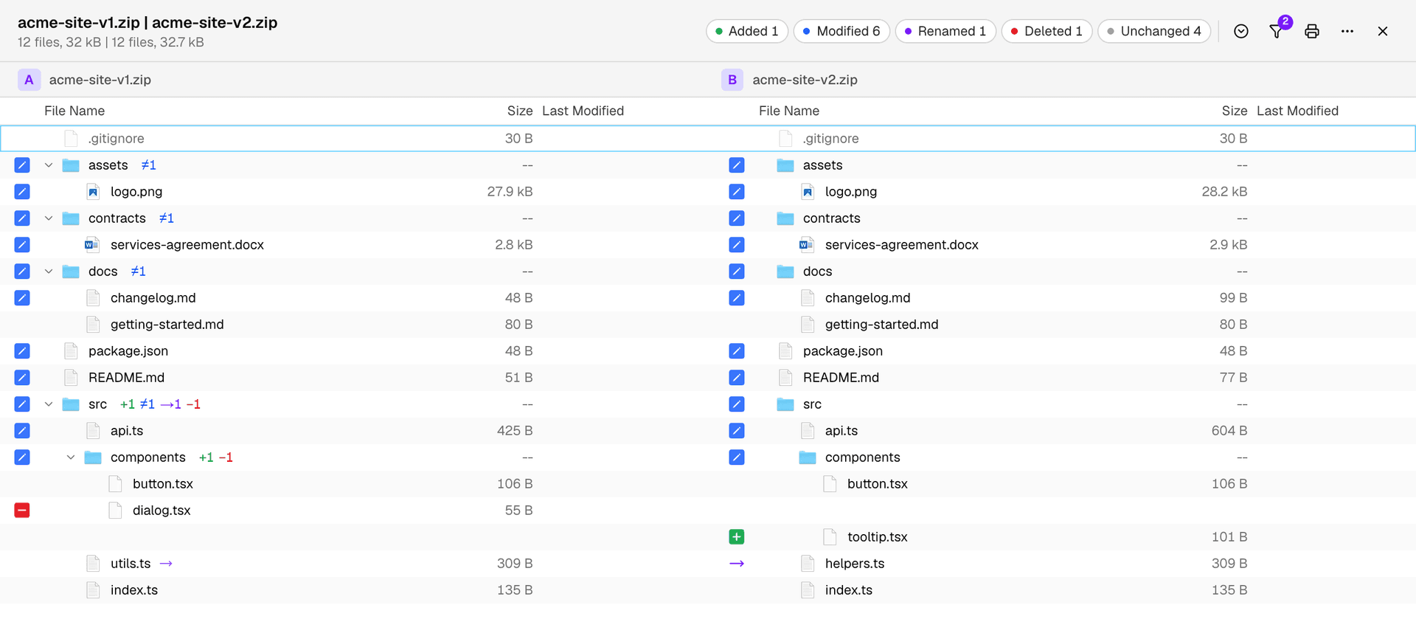The width and height of the screenshot is (1416, 619).
Task: Sort by File Name in panel B
Action: [789, 111]
